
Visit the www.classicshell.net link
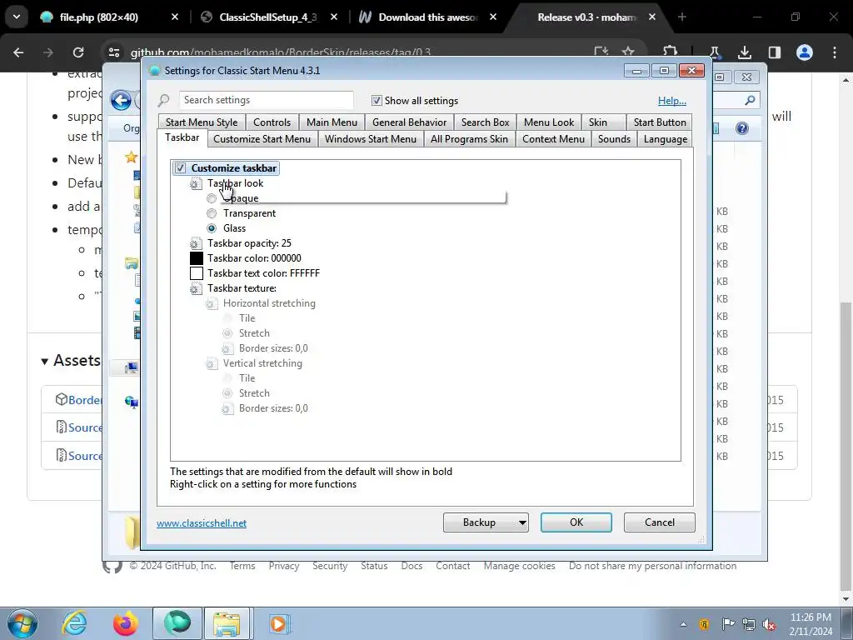tap(202, 523)
